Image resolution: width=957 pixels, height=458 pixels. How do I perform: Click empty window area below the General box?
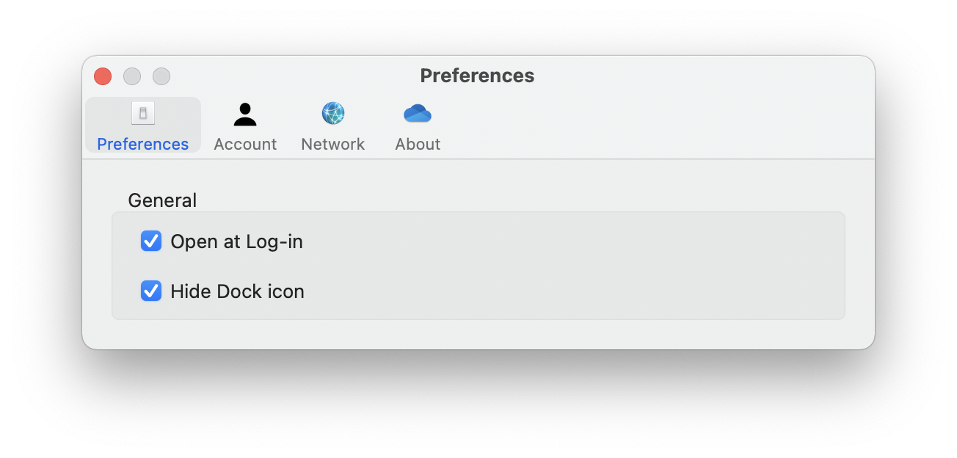pyautogui.click(x=477, y=333)
